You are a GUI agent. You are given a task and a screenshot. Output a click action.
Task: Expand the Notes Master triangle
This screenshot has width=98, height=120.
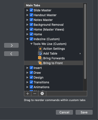[27, 20]
